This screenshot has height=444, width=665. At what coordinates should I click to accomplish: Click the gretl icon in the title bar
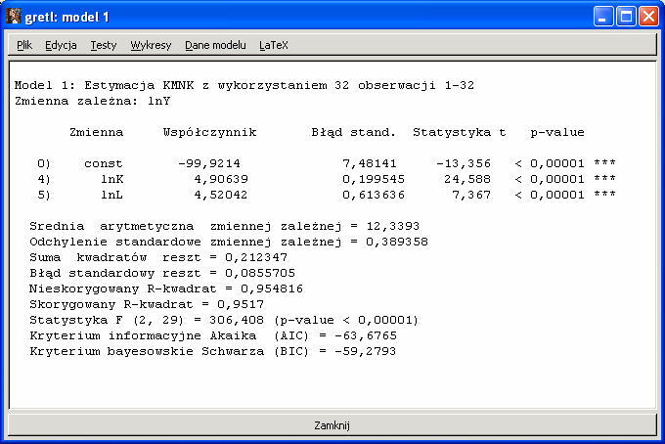tap(15, 16)
